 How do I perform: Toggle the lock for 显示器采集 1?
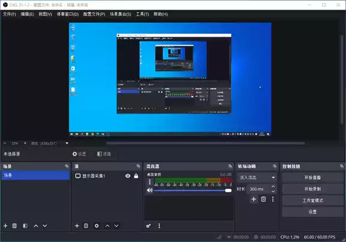pos(136,176)
